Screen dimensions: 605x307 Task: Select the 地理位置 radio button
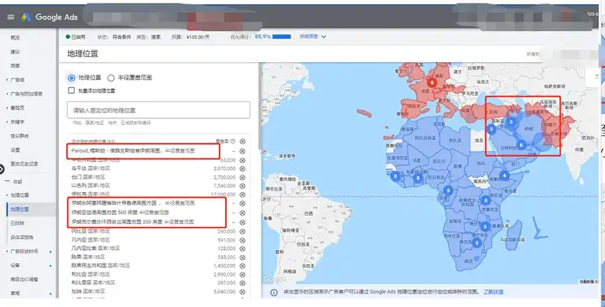click(71, 78)
